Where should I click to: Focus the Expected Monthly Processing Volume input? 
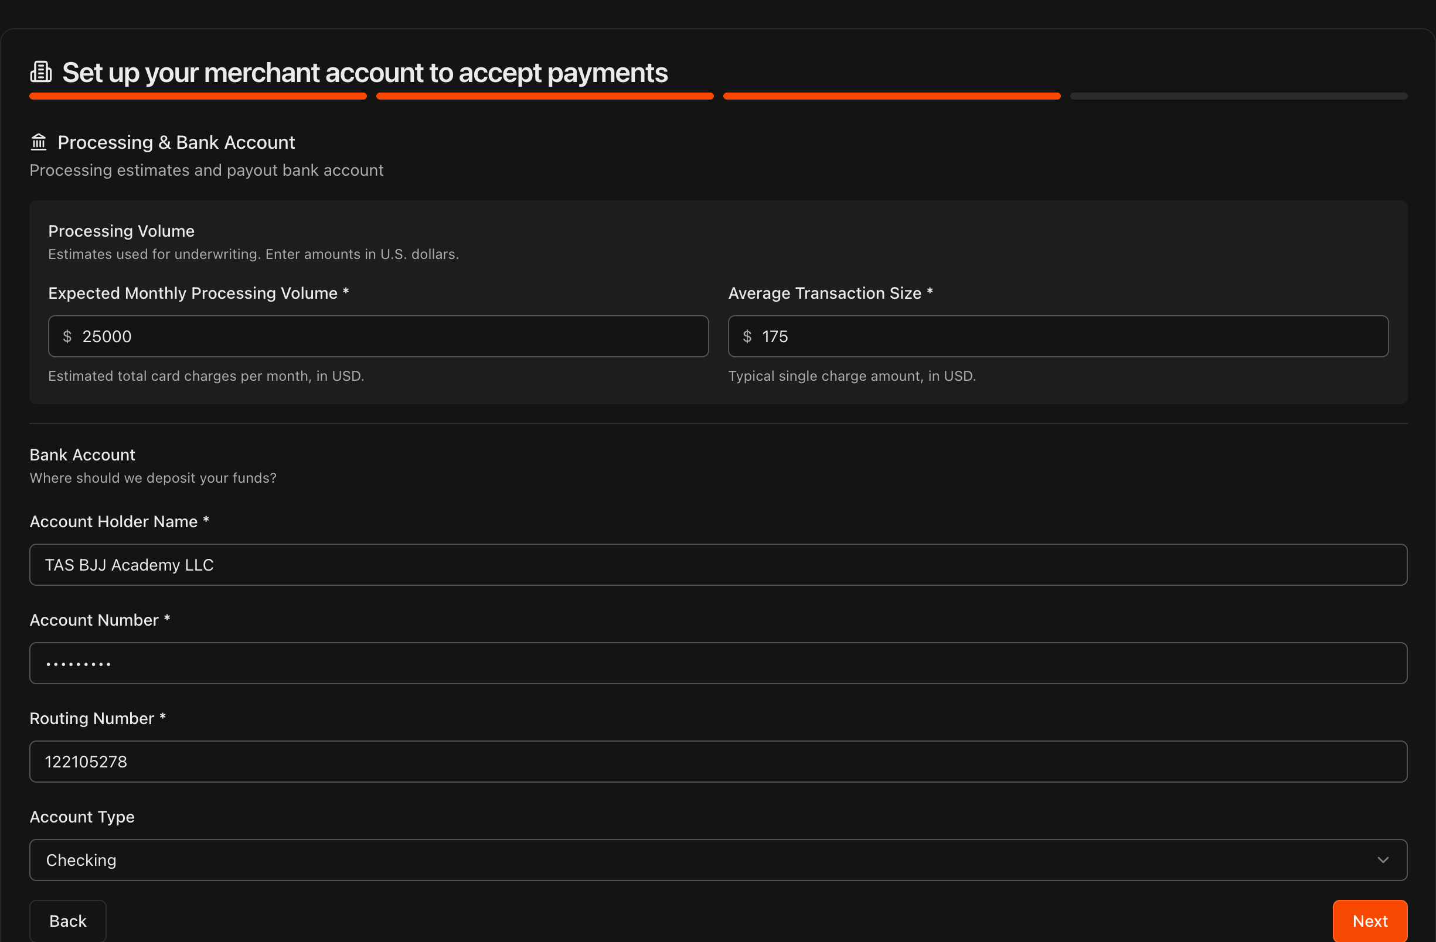coord(378,336)
